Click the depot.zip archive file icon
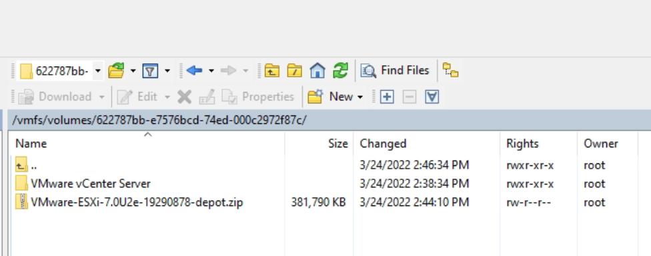 [x=21, y=201]
